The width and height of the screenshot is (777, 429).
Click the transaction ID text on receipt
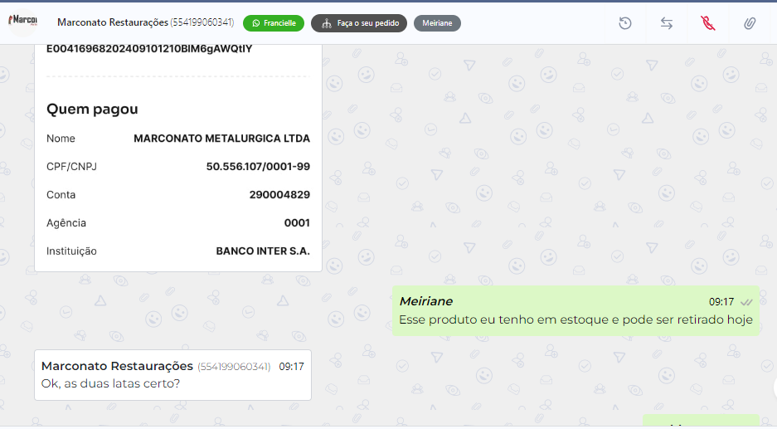click(x=149, y=49)
